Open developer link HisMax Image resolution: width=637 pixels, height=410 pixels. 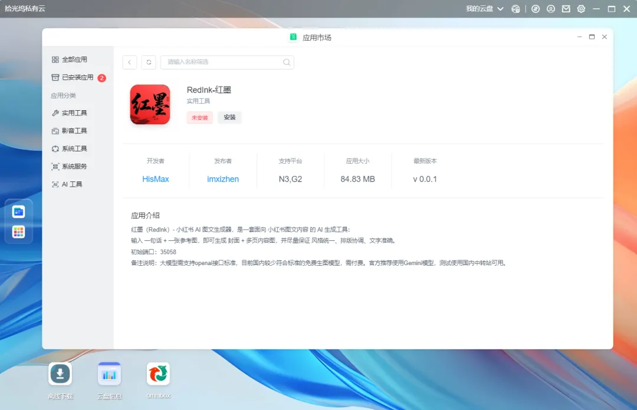pyautogui.click(x=156, y=179)
